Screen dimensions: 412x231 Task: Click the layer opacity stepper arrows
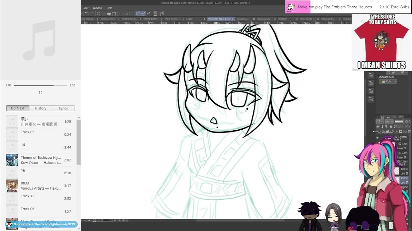[410, 122]
